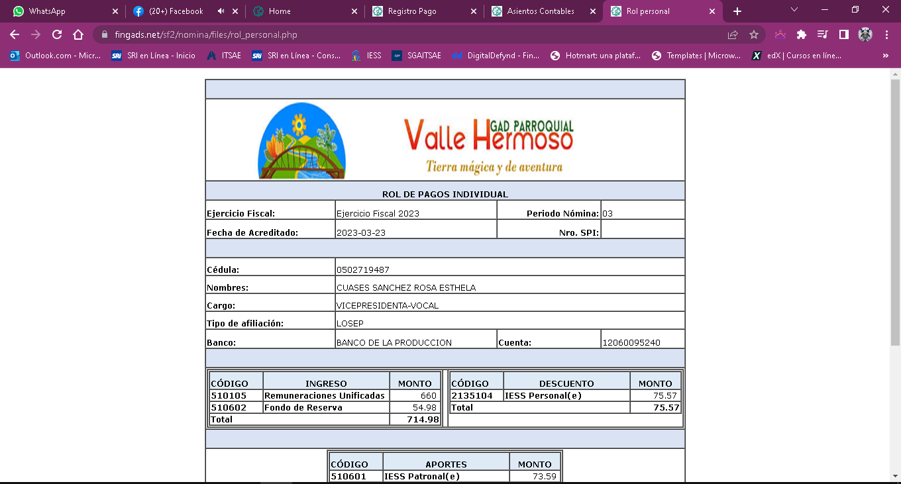The image size is (901, 484).
Task: Switch to Asientos Contables tab
Action: (540, 11)
